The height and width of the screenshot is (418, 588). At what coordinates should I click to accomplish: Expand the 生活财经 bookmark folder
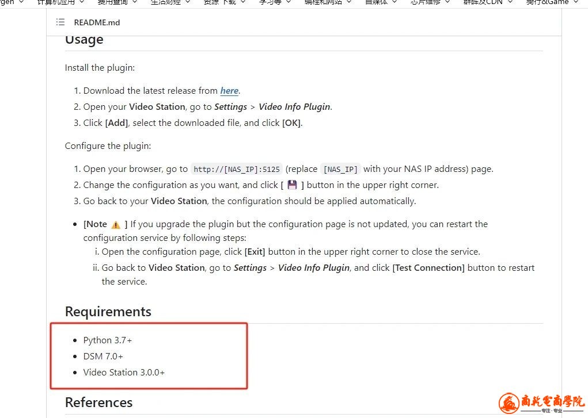(x=170, y=2)
